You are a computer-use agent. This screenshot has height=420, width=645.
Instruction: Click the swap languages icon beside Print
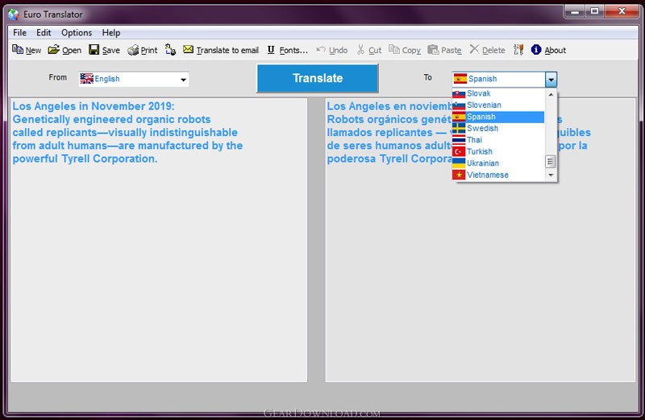(170, 50)
